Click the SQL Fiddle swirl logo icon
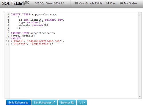143x106 pixels. (26, 3)
